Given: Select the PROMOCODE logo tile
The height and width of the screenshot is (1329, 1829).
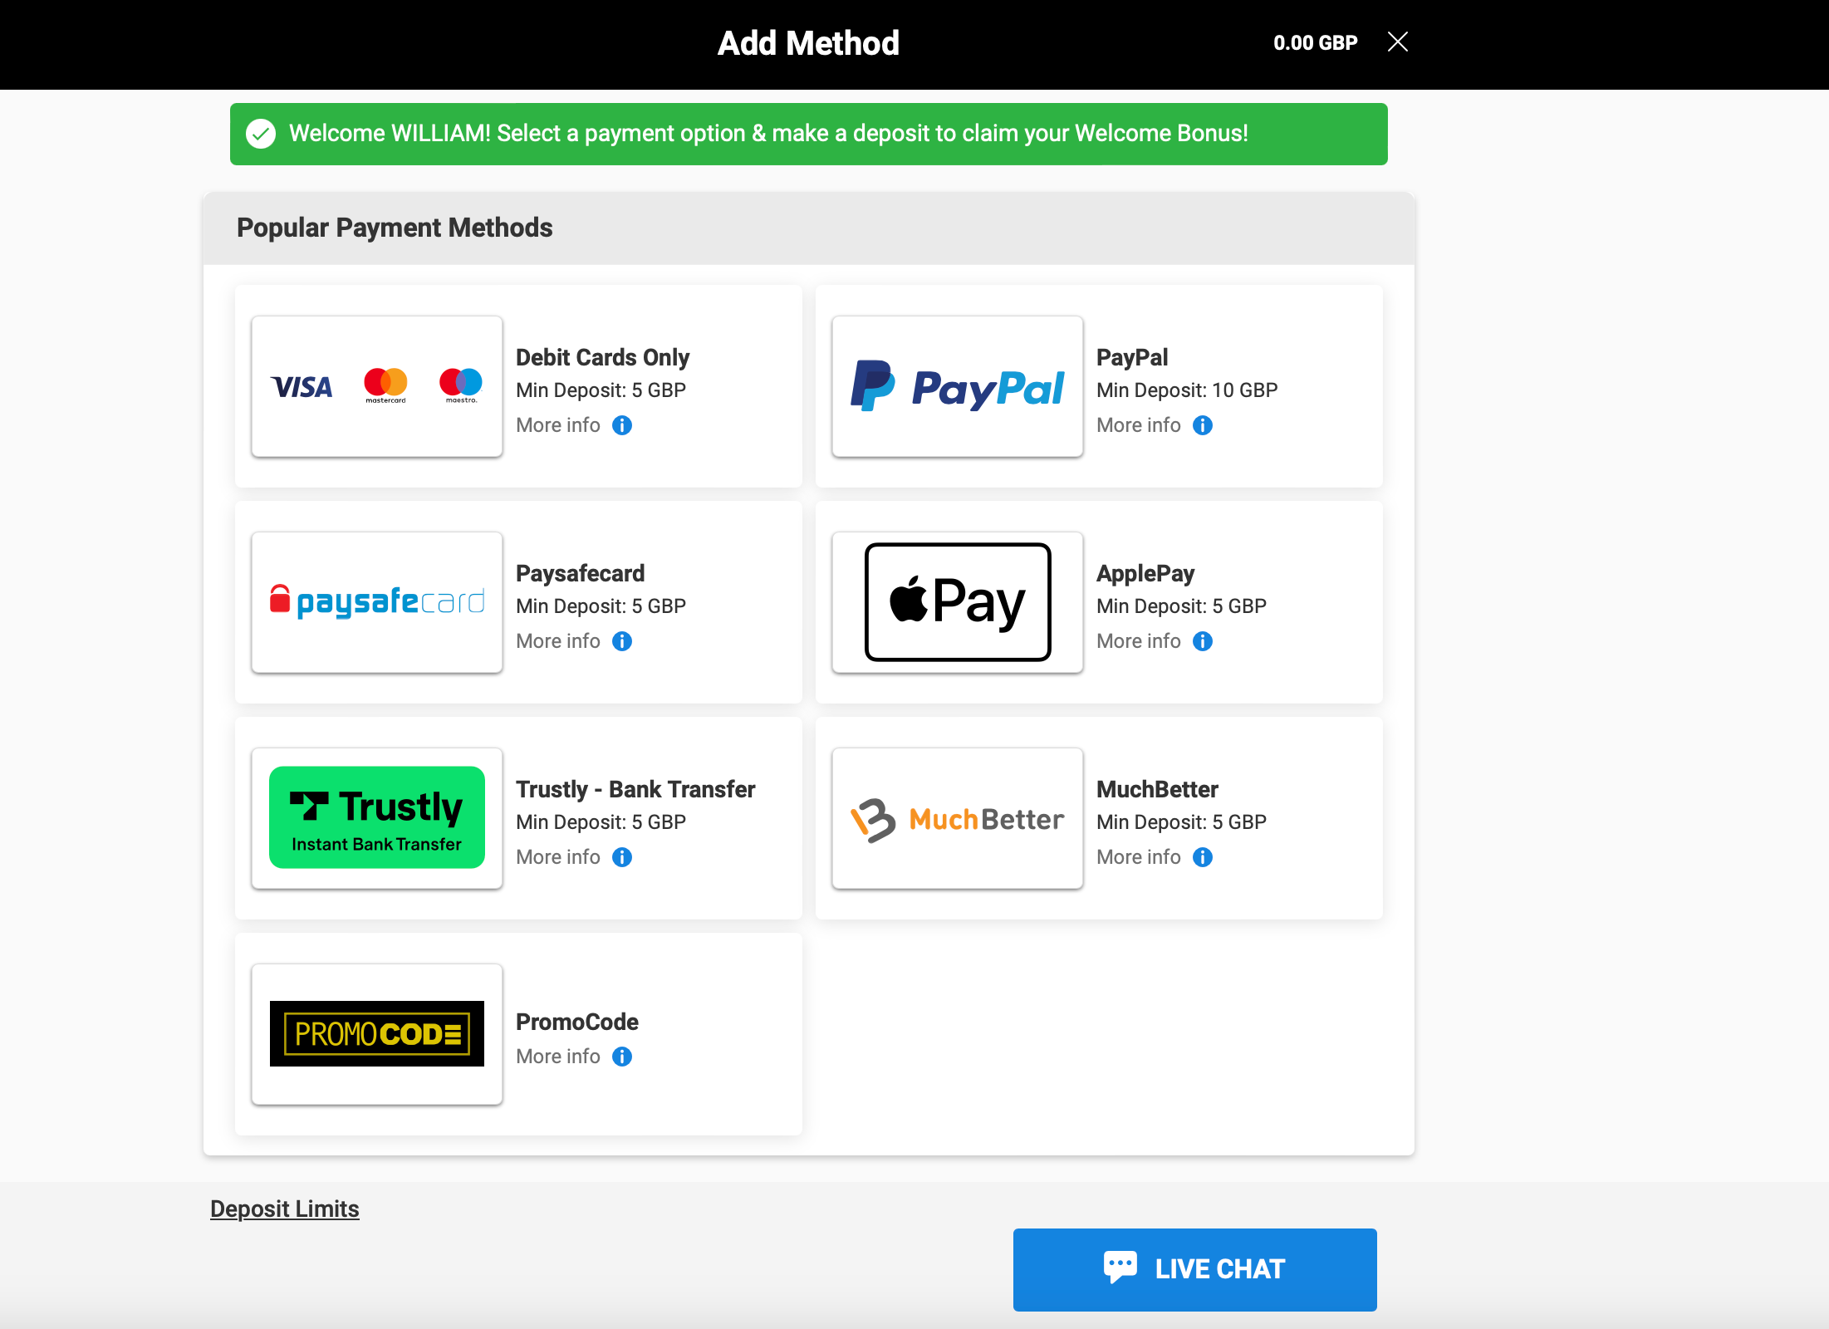Looking at the screenshot, I should (x=377, y=1034).
